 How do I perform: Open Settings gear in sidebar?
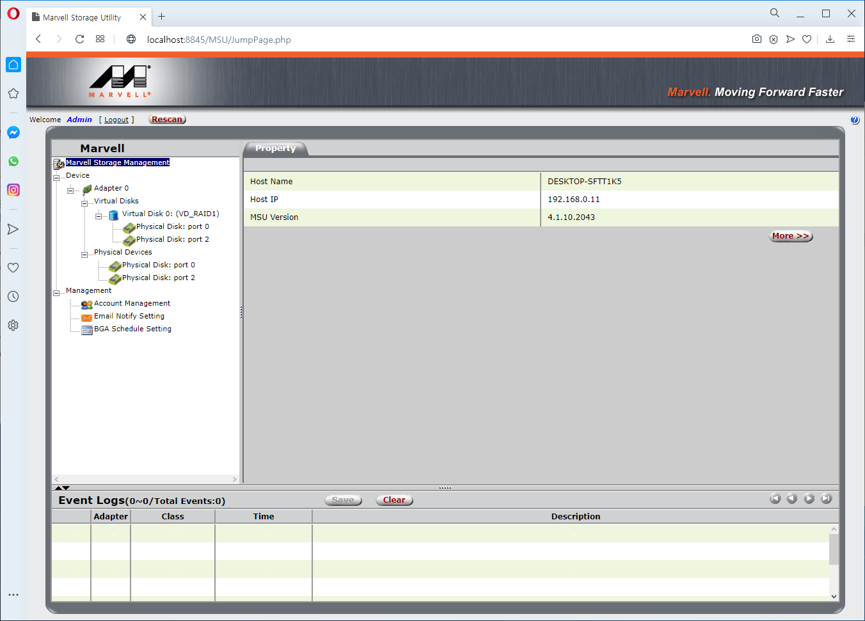pos(13,325)
